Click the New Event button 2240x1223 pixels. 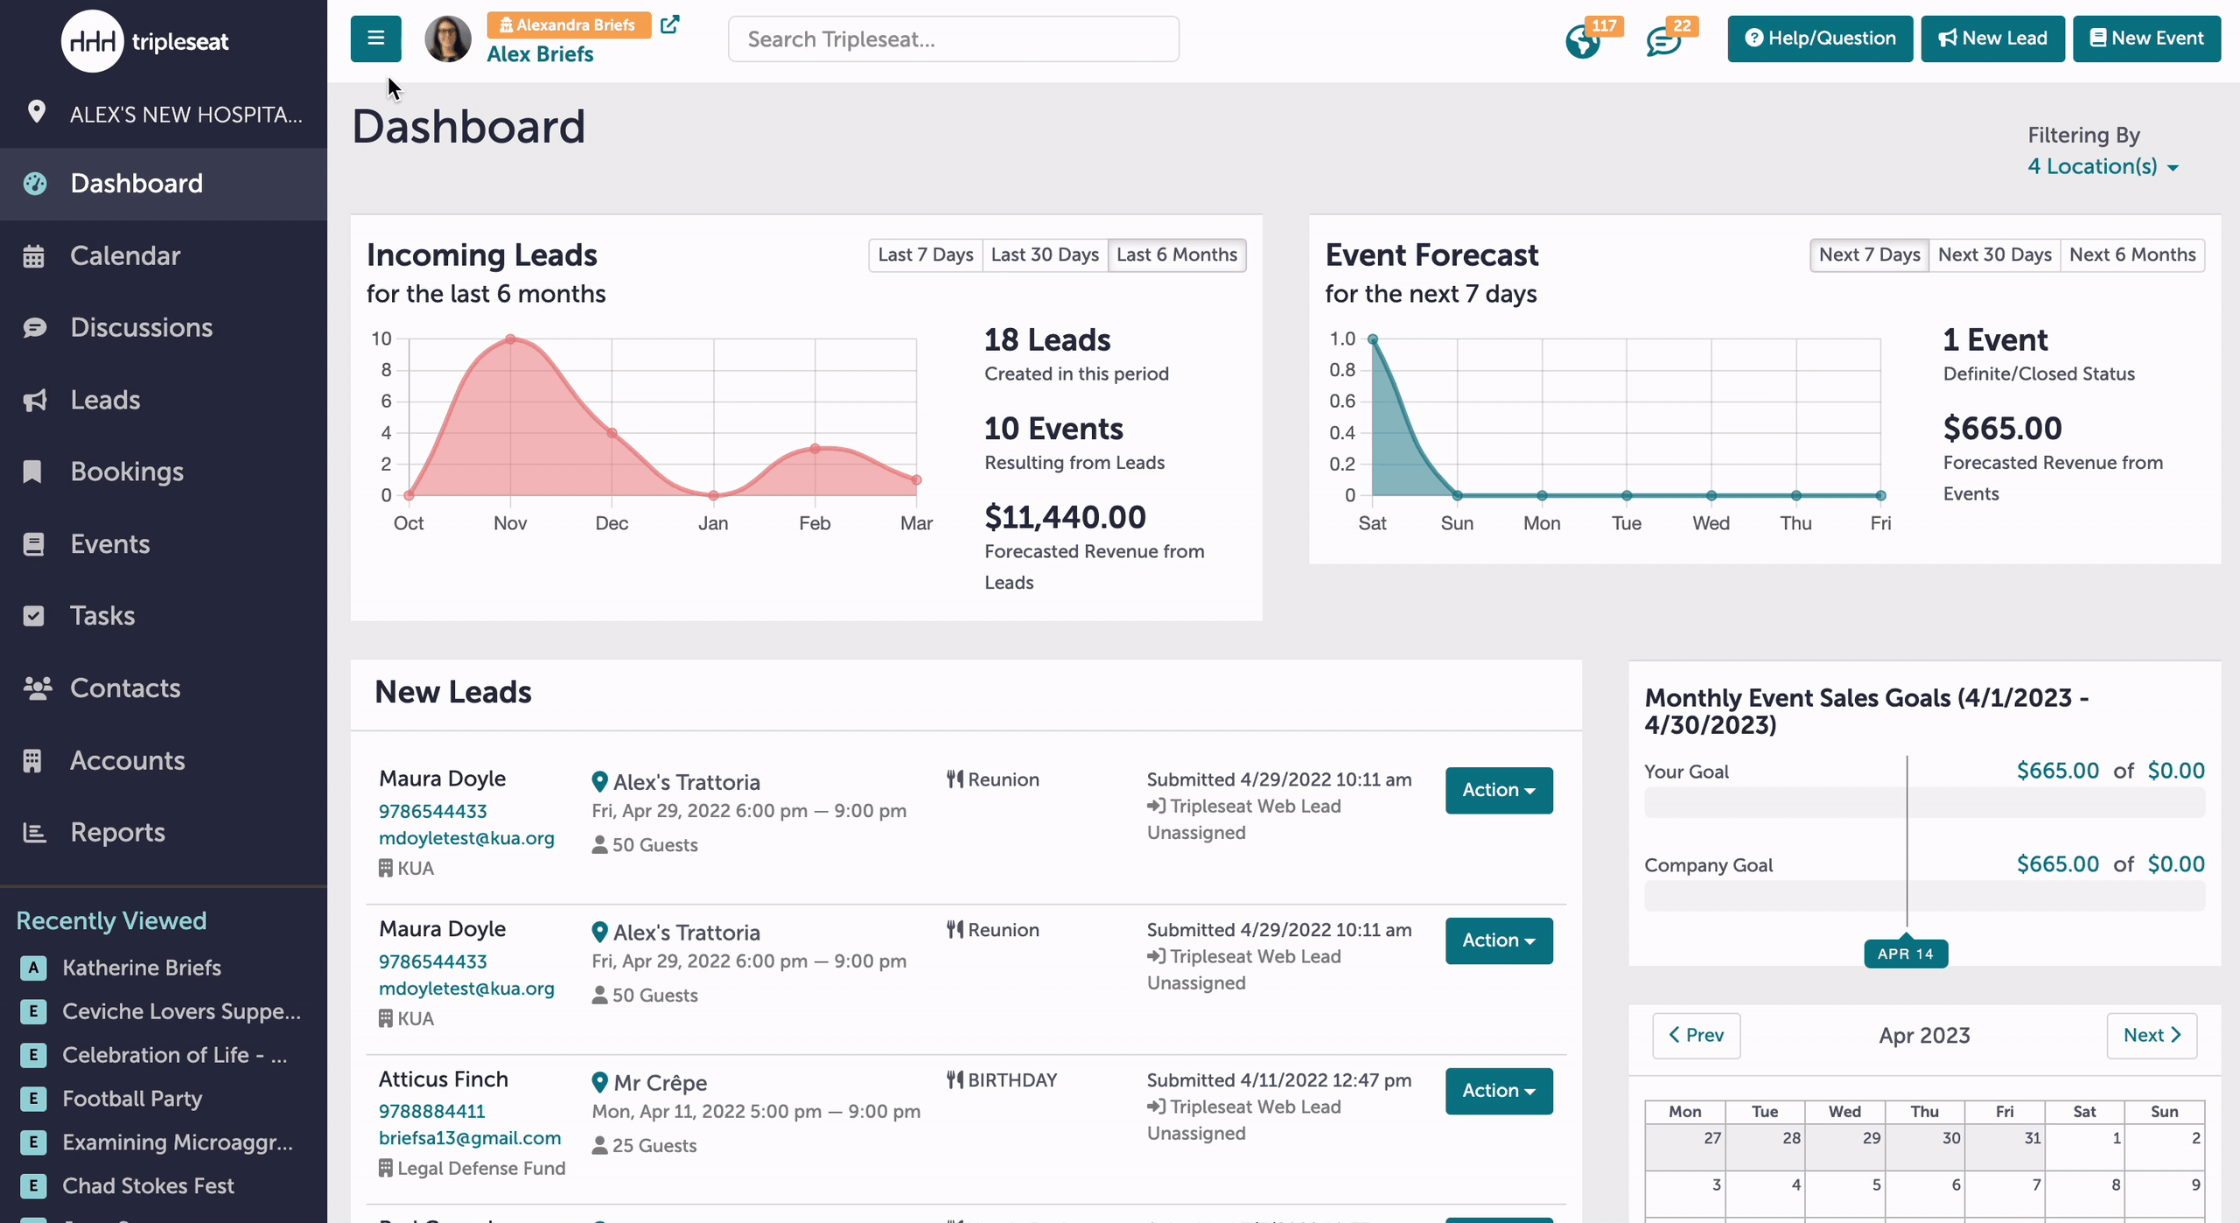[x=2146, y=38]
